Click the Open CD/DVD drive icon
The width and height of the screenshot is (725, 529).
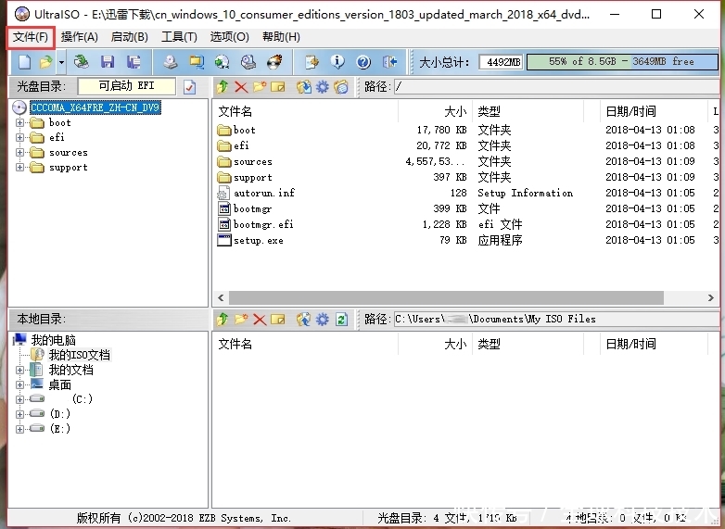click(x=82, y=61)
